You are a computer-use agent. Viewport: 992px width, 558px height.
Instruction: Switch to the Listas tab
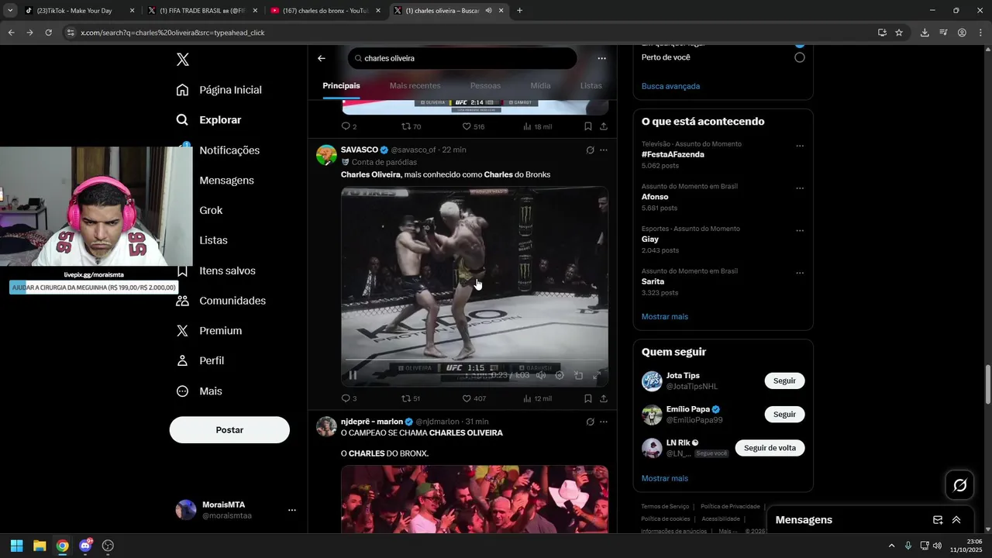coord(591,86)
